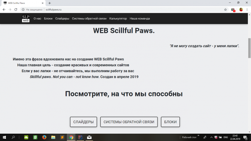Open the Калькулятор nav item
The image size is (251, 141).
118,18
